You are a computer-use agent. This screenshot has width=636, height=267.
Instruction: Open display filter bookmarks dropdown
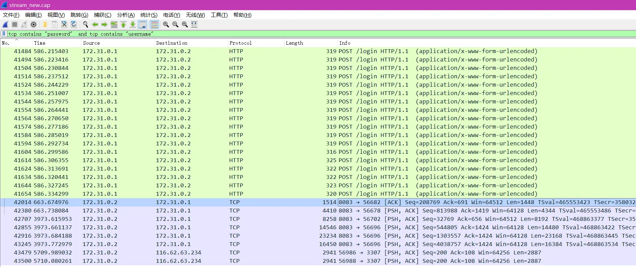click(4, 34)
